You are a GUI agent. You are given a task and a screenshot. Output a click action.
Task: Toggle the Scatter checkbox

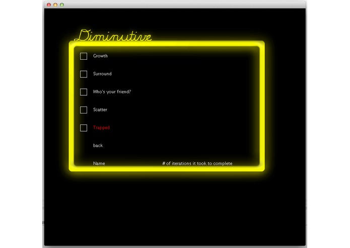click(84, 110)
